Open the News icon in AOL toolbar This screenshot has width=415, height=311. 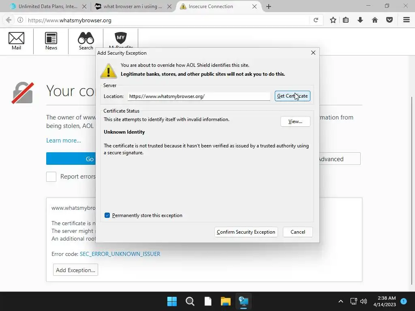coord(51,41)
